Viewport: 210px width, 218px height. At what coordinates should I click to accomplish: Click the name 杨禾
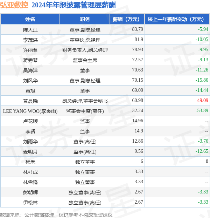point(30,162)
